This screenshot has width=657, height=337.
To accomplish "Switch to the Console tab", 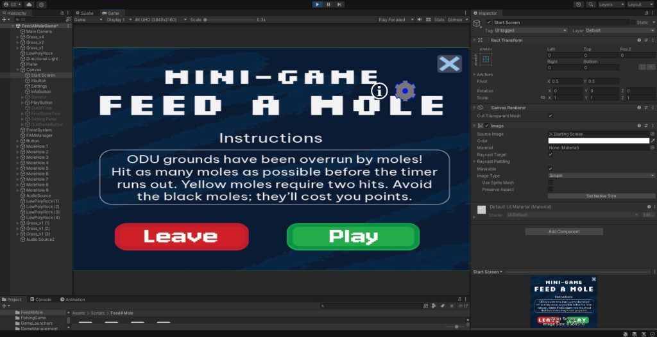I will 40,300.
